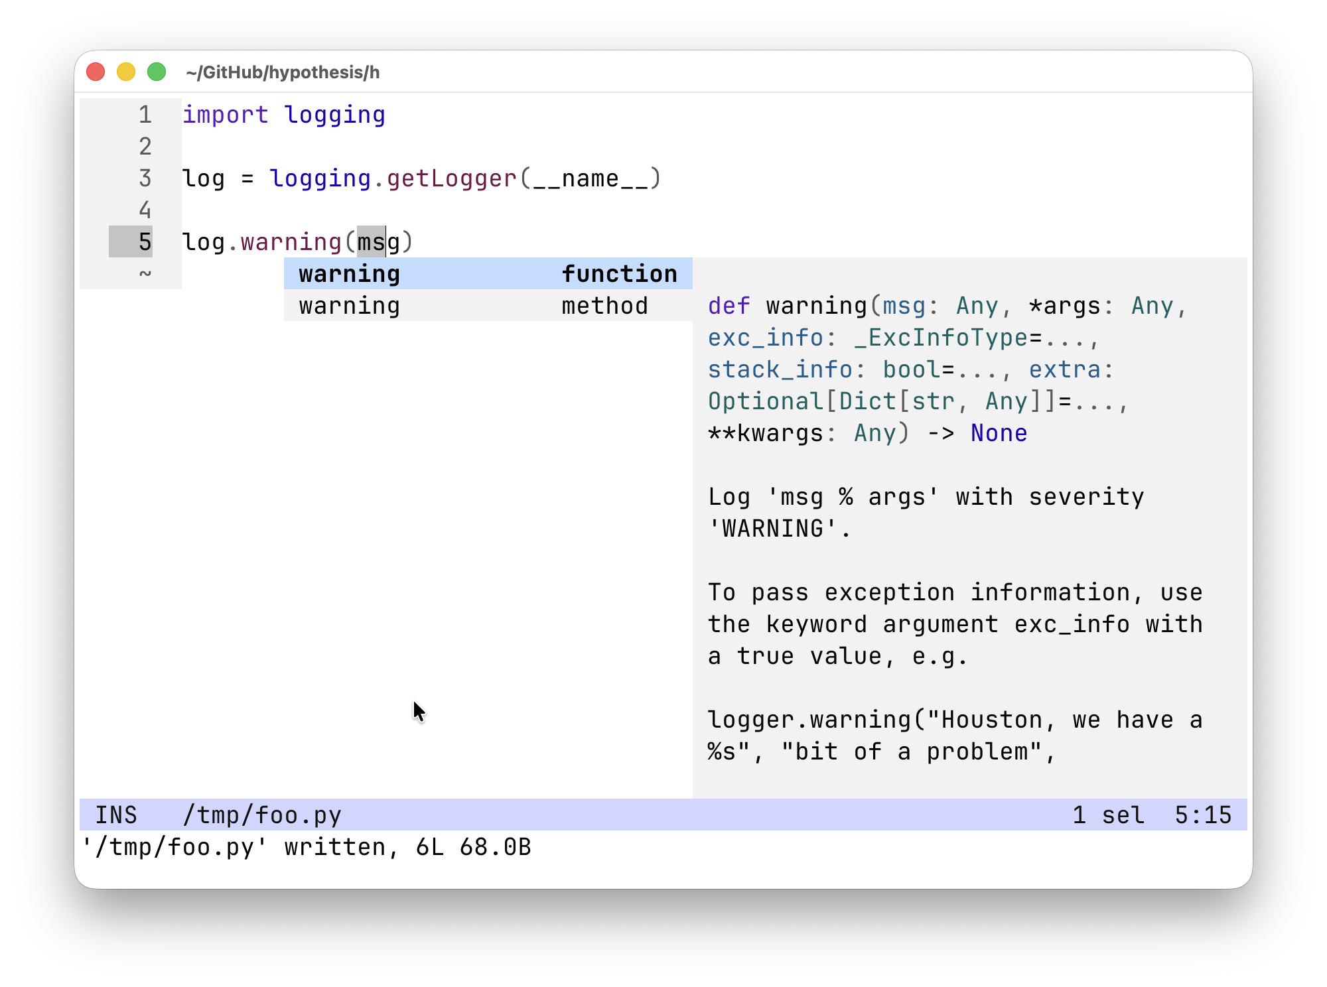The image size is (1327, 987).
Task: Click the INS mode indicator in statusline
Action: click(116, 815)
